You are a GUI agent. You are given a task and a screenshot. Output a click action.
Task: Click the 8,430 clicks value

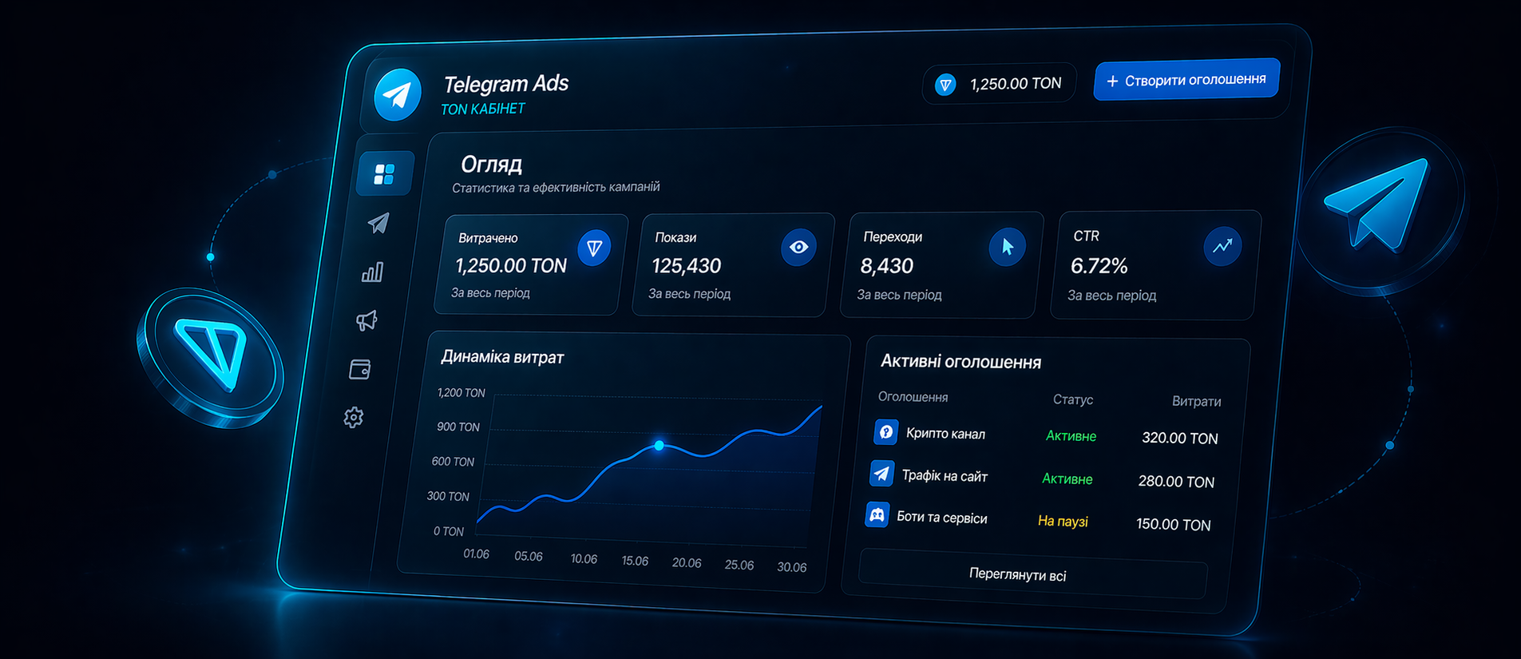(887, 266)
